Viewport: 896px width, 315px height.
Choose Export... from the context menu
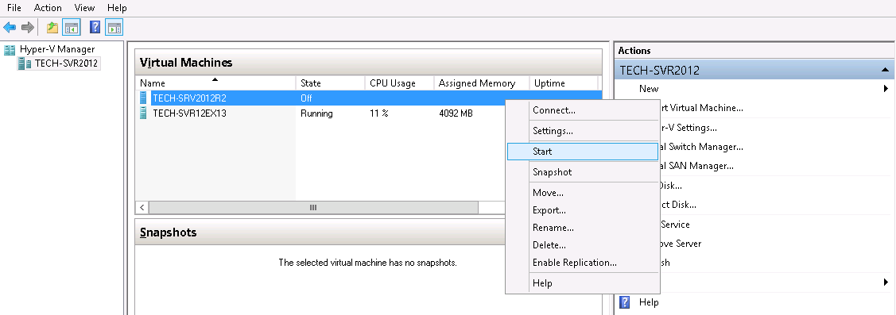point(582,210)
